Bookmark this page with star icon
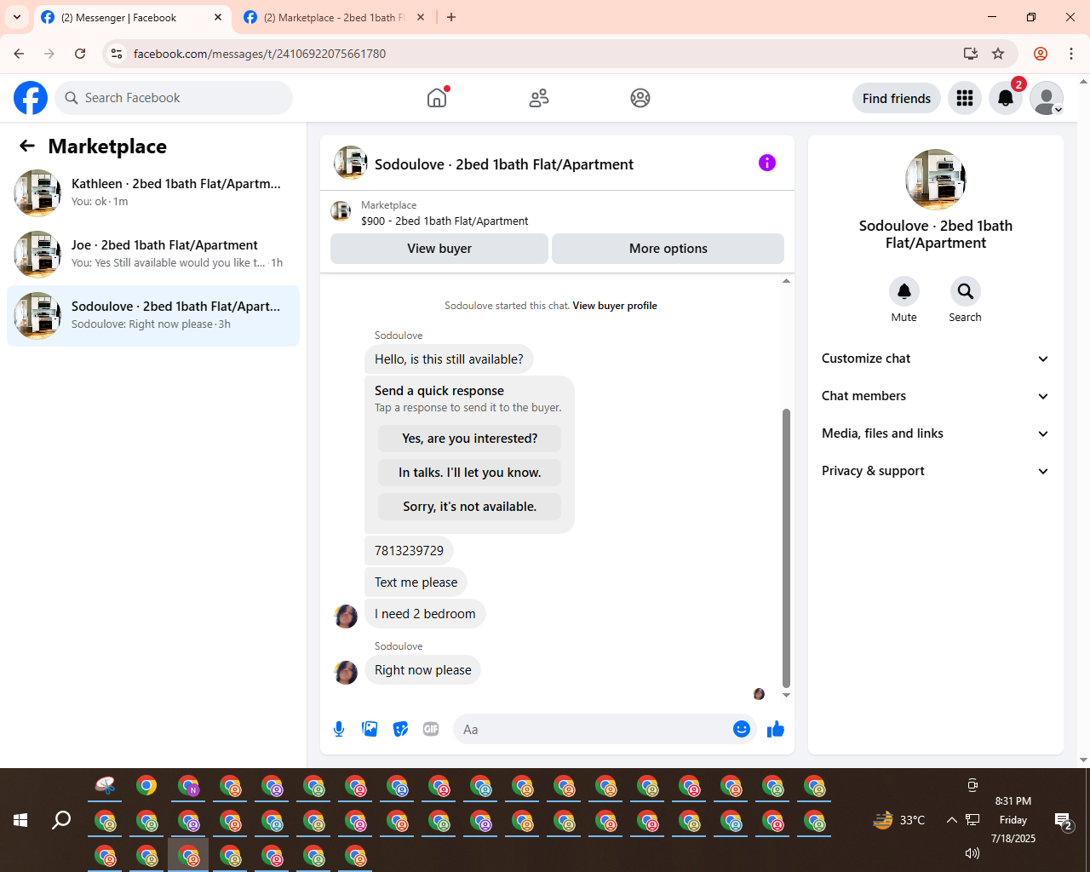Screen dimensions: 1090x872 [998, 54]
